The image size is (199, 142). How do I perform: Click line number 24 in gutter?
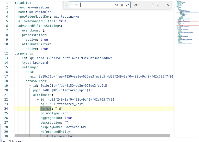(x=6, y=109)
